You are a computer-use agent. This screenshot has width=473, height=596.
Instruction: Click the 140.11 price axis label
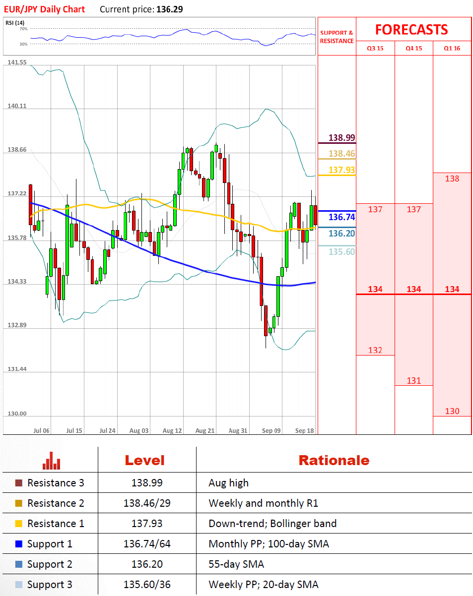coord(16,106)
